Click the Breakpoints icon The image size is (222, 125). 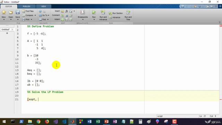pos(83,12)
